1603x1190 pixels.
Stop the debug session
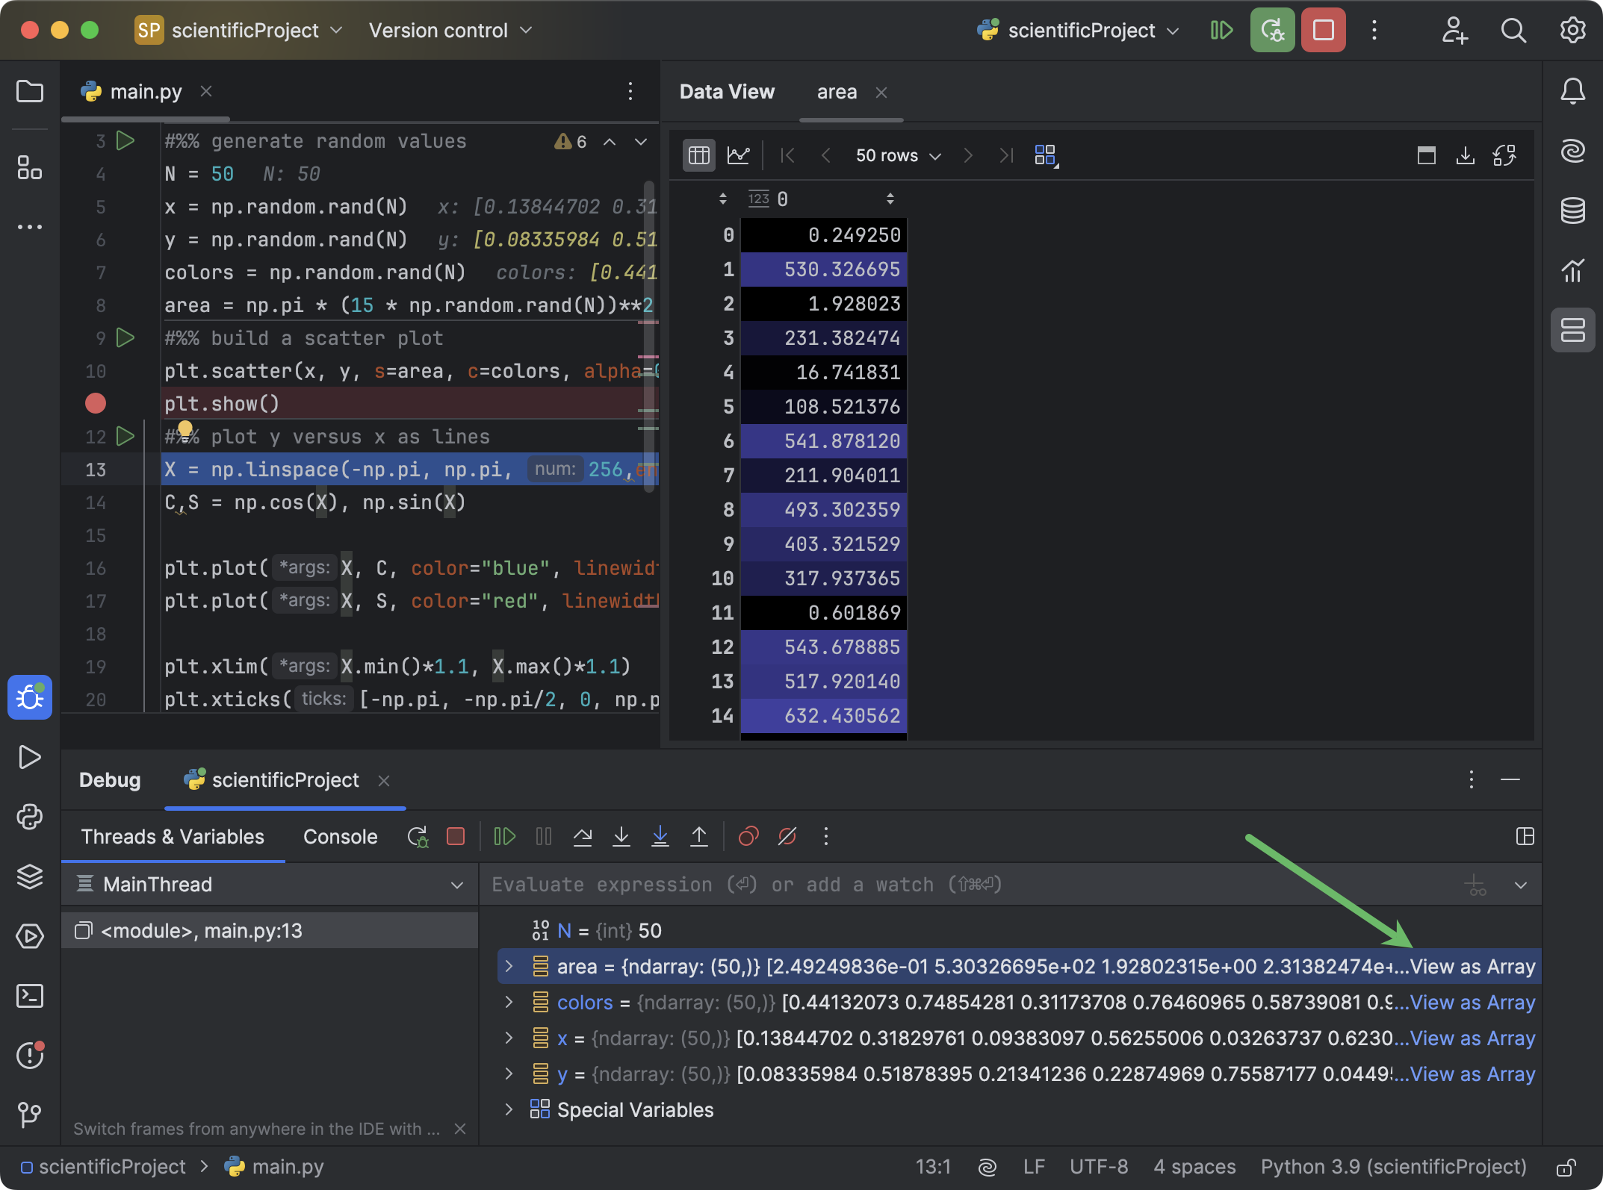point(456,836)
